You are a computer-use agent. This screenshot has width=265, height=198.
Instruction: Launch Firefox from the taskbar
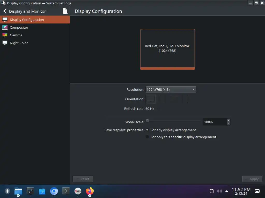point(90,191)
